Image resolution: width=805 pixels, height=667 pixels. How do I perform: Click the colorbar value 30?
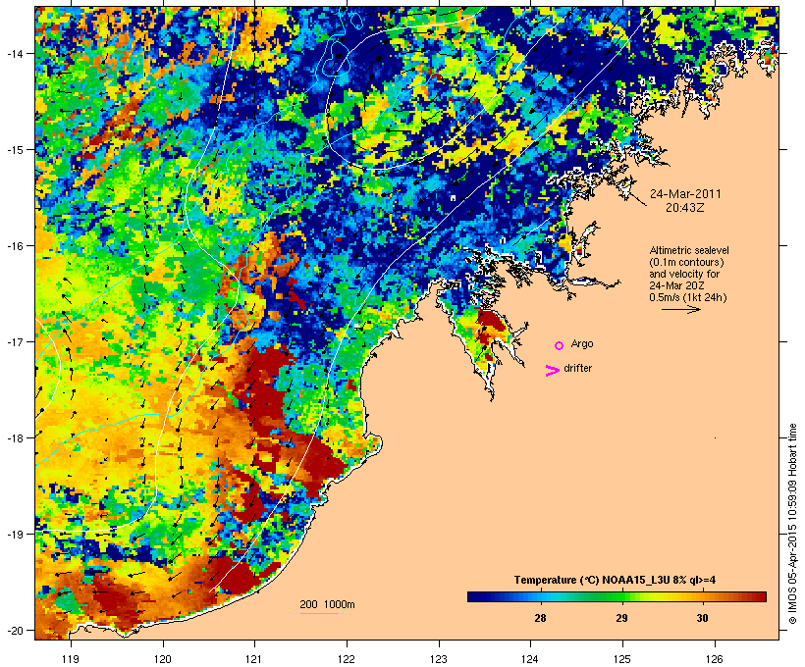702,618
